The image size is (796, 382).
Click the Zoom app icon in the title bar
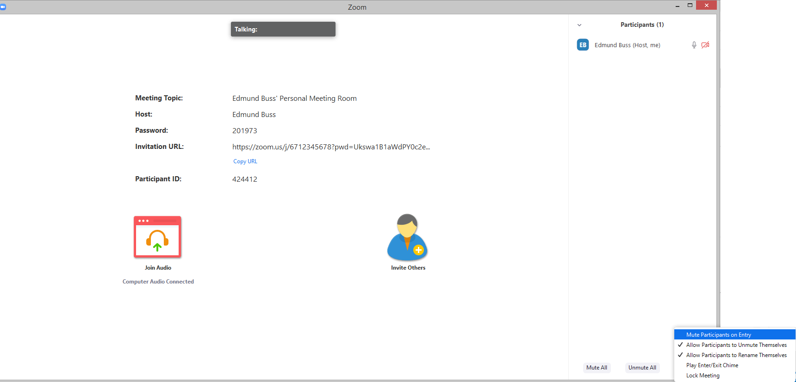click(3, 7)
